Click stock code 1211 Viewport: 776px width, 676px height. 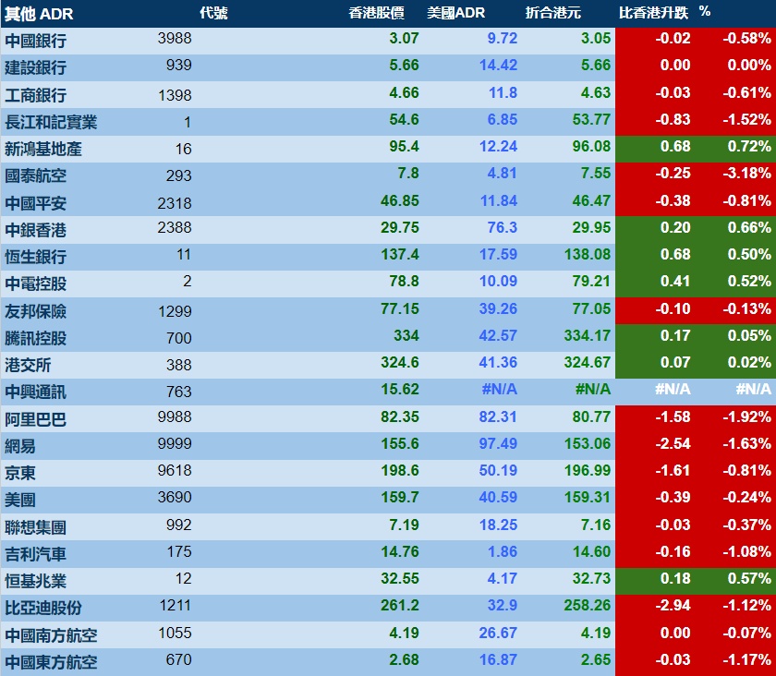175,605
